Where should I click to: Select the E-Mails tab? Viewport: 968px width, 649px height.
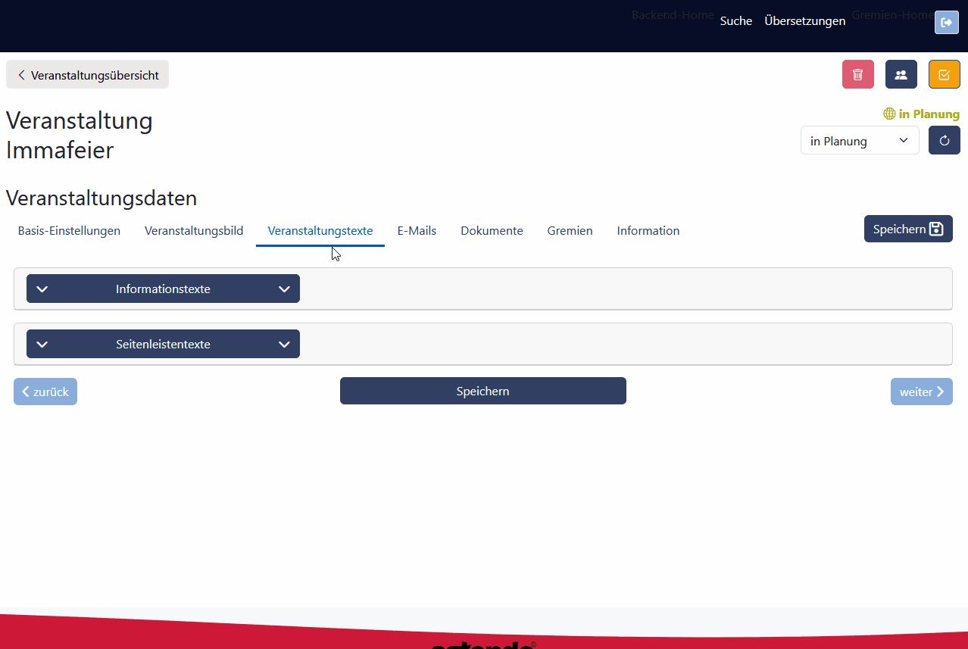click(417, 231)
